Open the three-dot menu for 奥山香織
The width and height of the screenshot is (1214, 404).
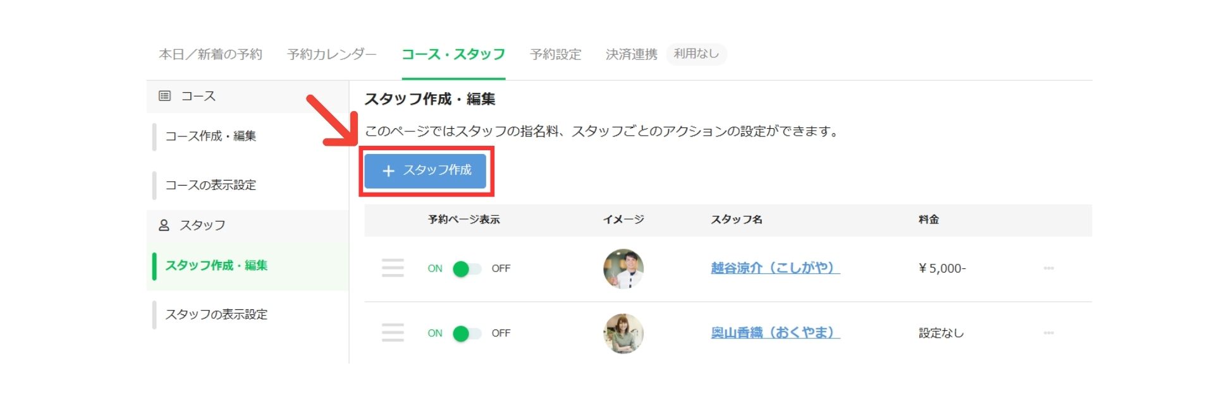[x=1048, y=333]
